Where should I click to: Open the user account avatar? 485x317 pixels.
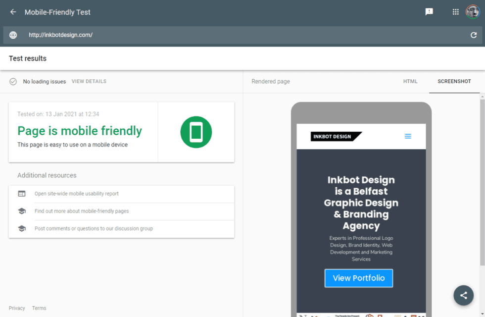coord(473,12)
